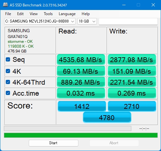Start the benchmark with the Start button
This screenshot has height=151, width=161.
[x=54, y=143]
